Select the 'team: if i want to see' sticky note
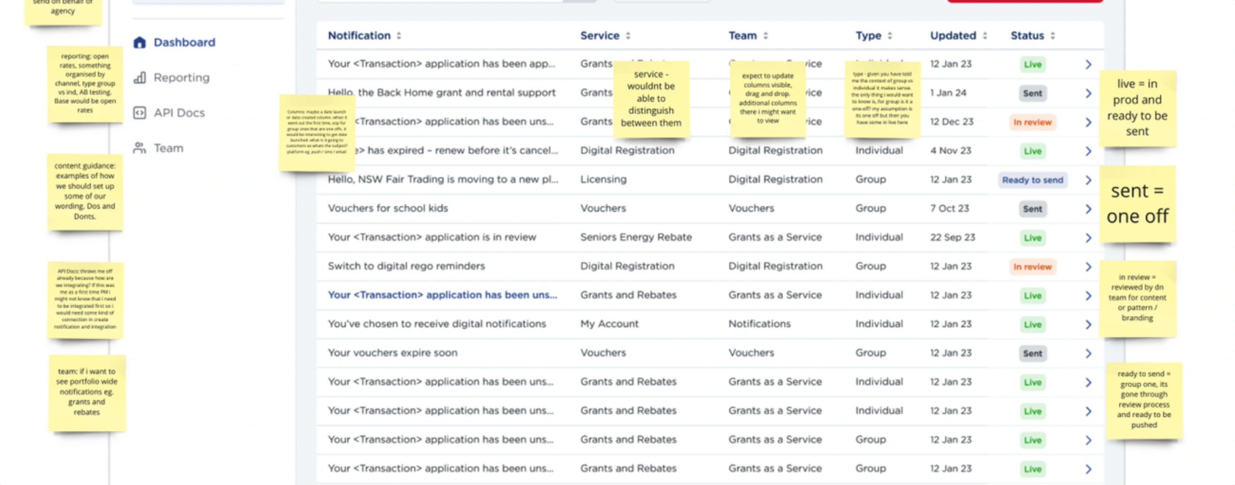The height and width of the screenshot is (485, 1235). (x=87, y=393)
